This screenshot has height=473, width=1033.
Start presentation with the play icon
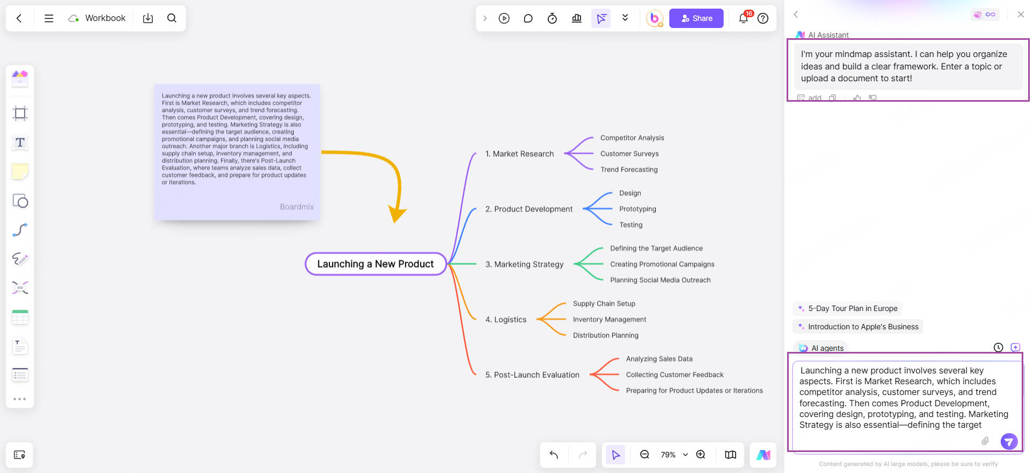point(504,18)
